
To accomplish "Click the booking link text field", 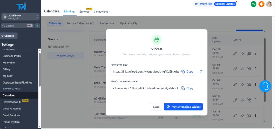I will click(x=146, y=72).
